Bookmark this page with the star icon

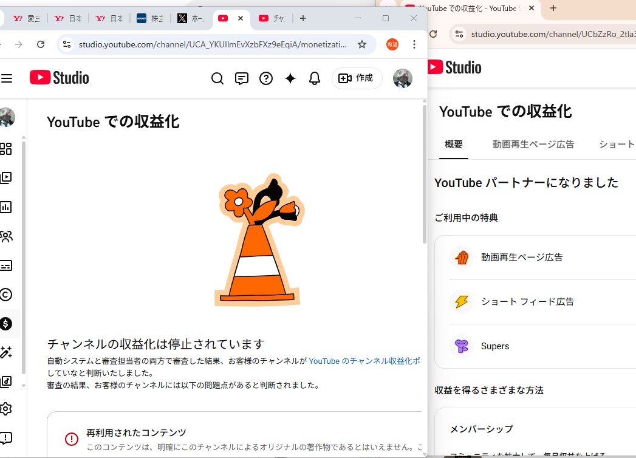tap(362, 44)
